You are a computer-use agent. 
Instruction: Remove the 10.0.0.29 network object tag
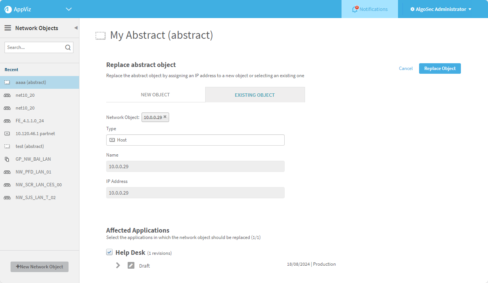click(x=165, y=117)
